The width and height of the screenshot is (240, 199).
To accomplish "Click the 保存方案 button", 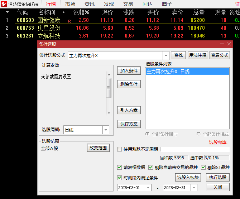I will [x=129, y=124].
